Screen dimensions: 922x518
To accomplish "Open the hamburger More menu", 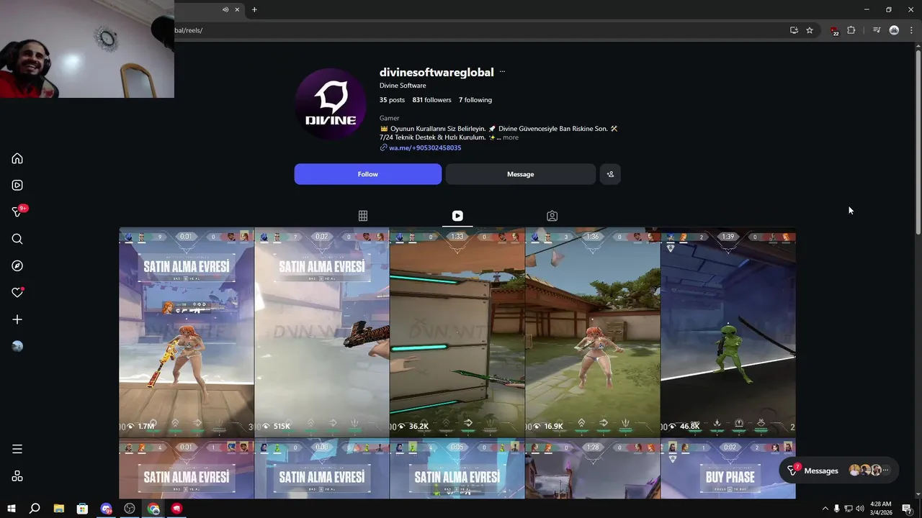I will (x=17, y=449).
